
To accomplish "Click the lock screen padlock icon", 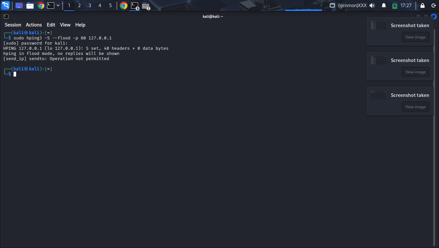I will click(x=423, y=5).
